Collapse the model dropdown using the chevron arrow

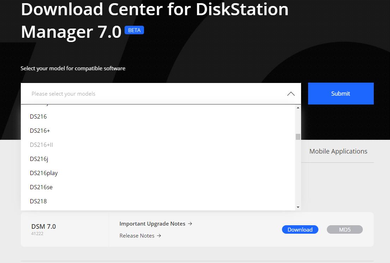tap(291, 94)
